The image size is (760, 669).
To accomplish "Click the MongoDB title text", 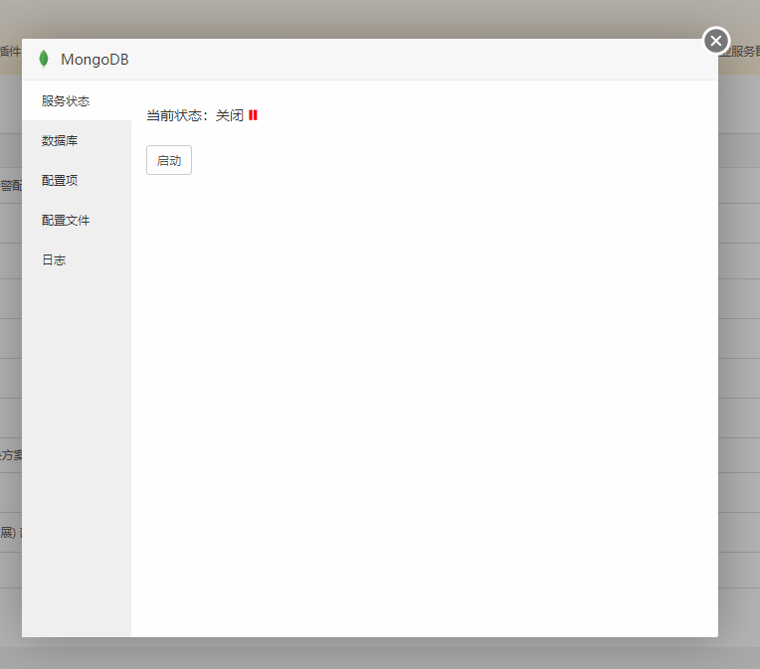I will tap(95, 60).
